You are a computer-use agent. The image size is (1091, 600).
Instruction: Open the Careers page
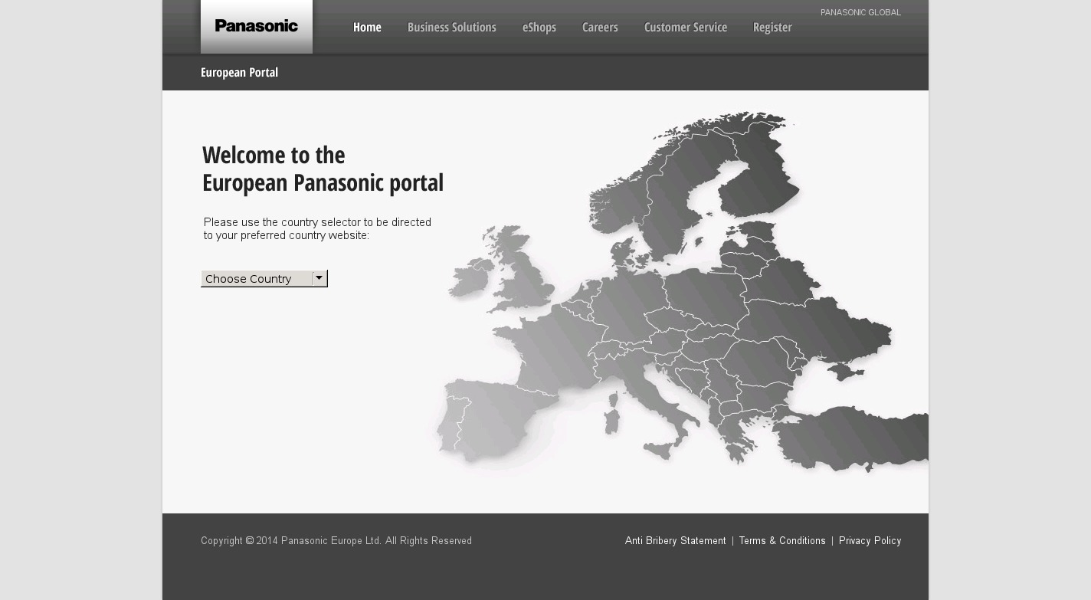pyautogui.click(x=599, y=28)
